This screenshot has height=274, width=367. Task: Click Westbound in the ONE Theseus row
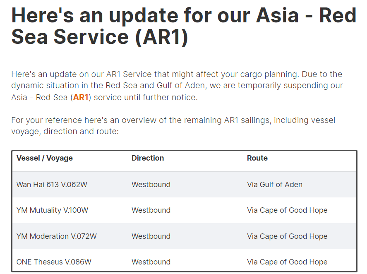[151, 262]
